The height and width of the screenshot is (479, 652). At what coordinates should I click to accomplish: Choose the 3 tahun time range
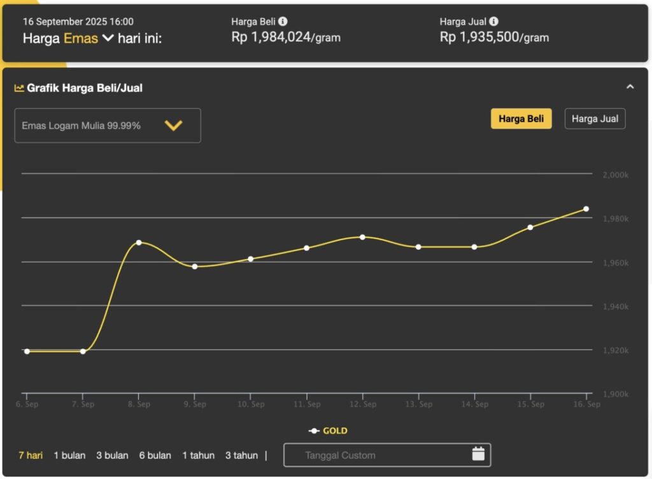point(241,455)
